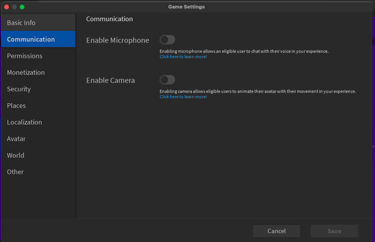Open the Other settings section

coord(15,172)
